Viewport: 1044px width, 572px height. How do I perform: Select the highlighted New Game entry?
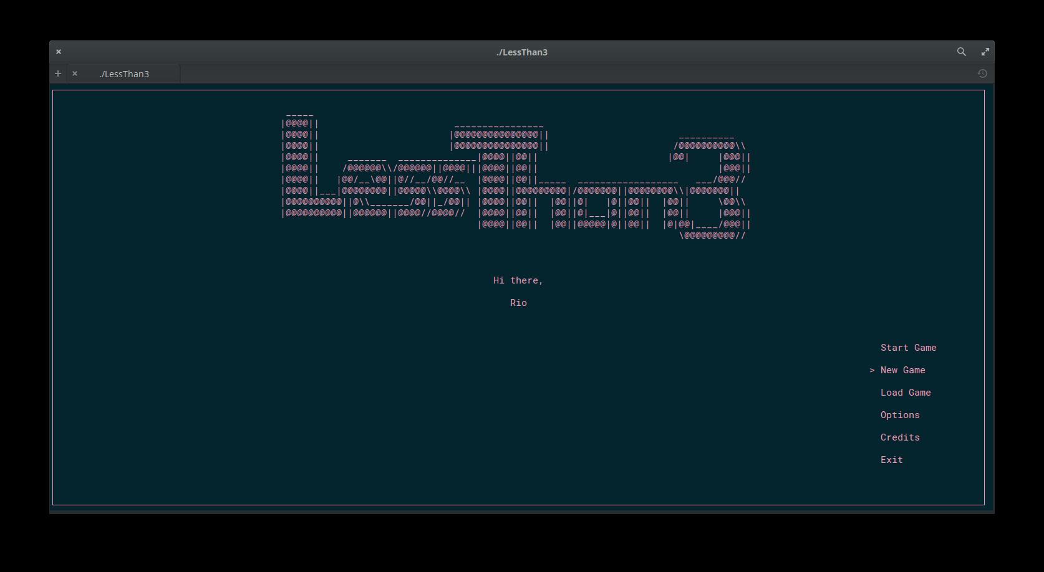coord(902,370)
